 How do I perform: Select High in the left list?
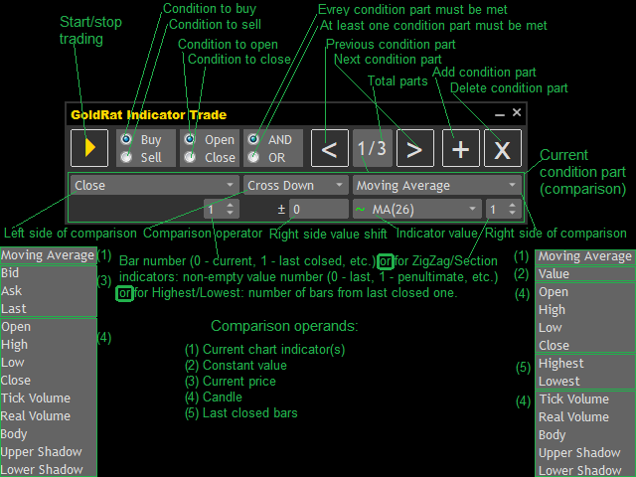[x=49, y=345]
